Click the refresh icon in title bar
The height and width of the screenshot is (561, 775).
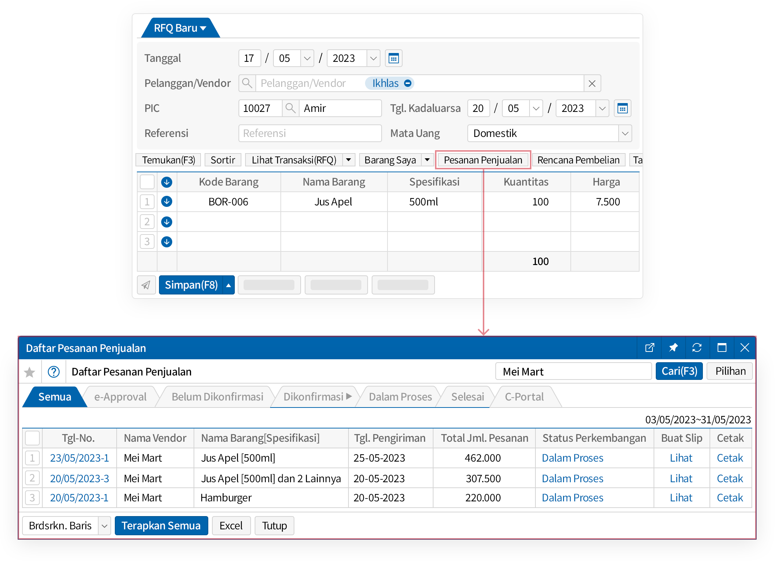click(x=697, y=348)
